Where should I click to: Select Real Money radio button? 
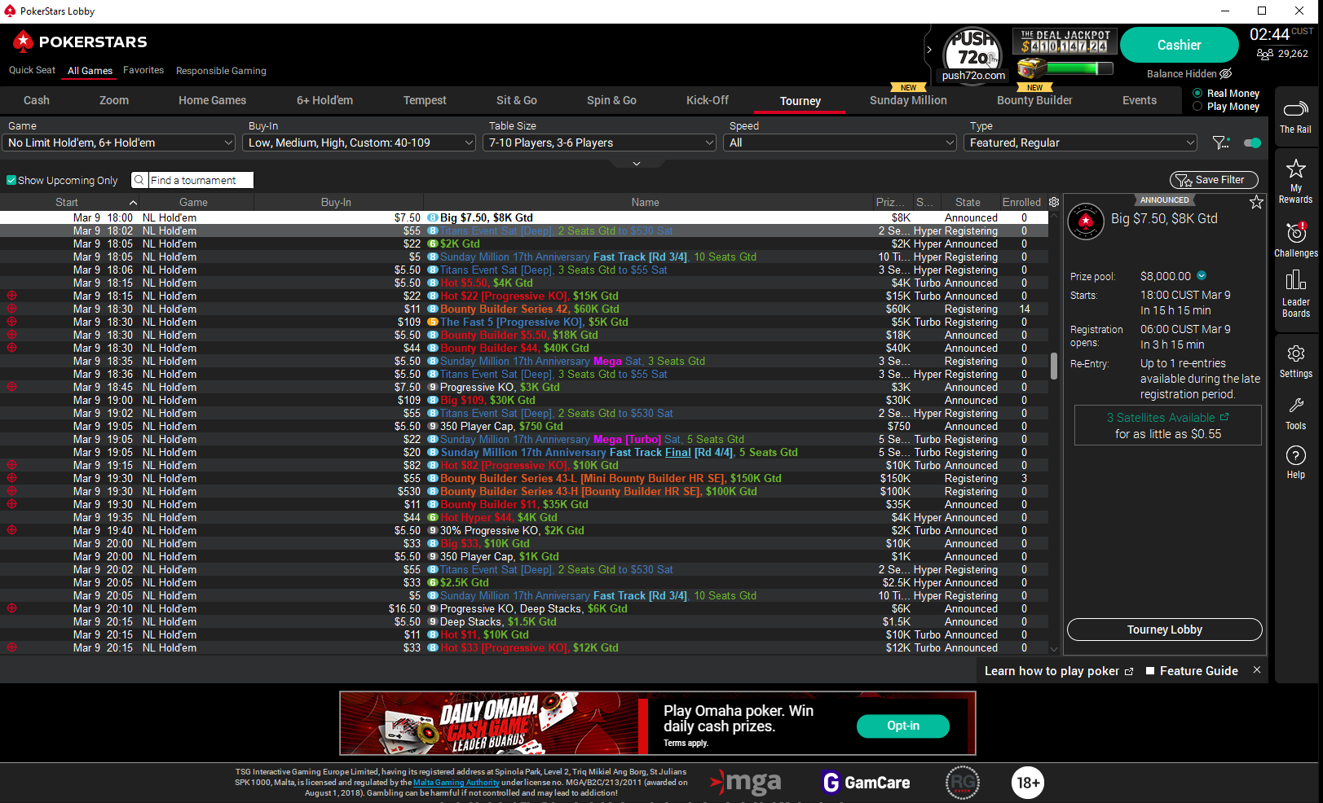(x=1197, y=93)
